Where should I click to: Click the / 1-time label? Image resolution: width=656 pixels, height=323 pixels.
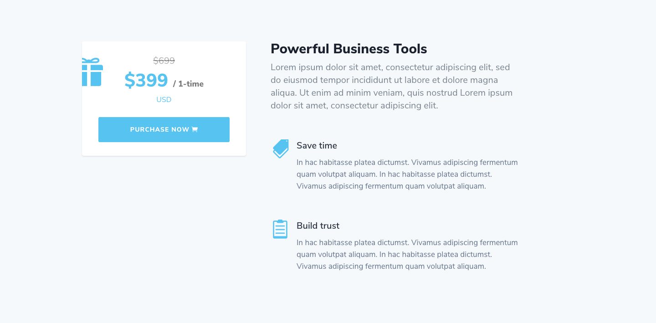(188, 84)
